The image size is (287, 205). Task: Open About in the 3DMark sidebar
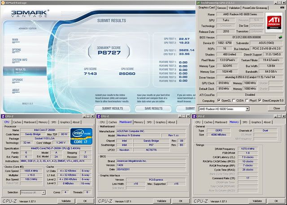pos(16,90)
